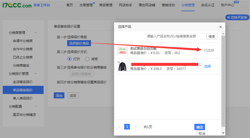Image resolution: width=250 pixels, height=138 pixels.
Task: Click the 17QCC.com logo
Action: pos(17,5)
